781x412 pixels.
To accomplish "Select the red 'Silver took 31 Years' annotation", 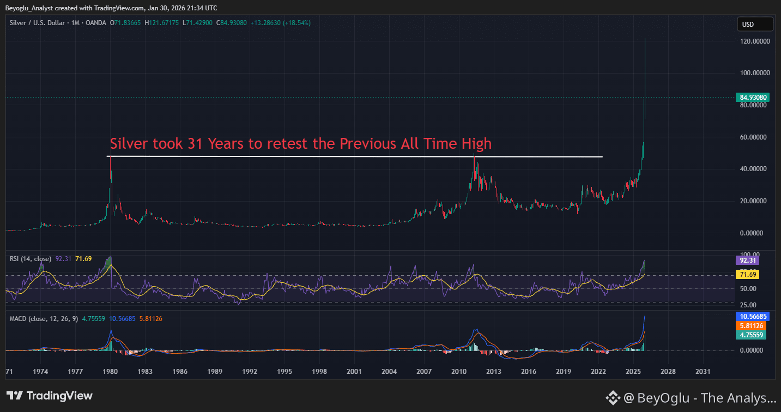I will (x=301, y=144).
